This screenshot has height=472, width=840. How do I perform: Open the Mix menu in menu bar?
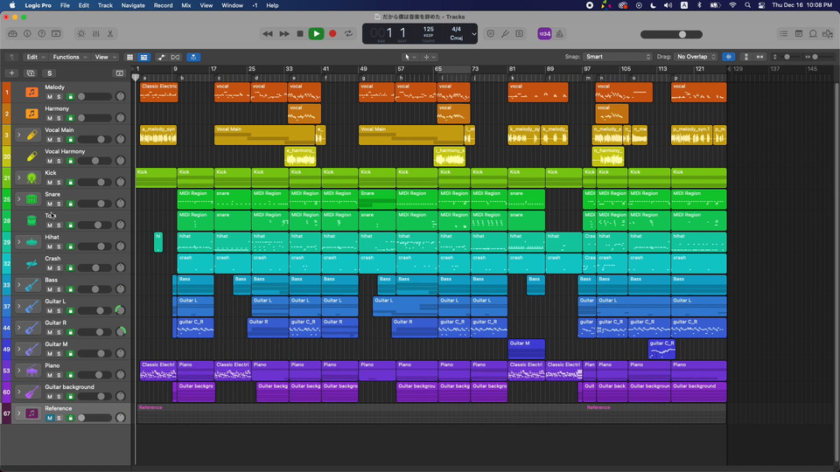[185, 5]
